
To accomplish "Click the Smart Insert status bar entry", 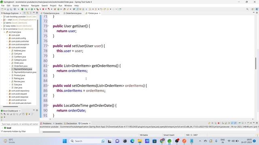I will click(169, 135).
